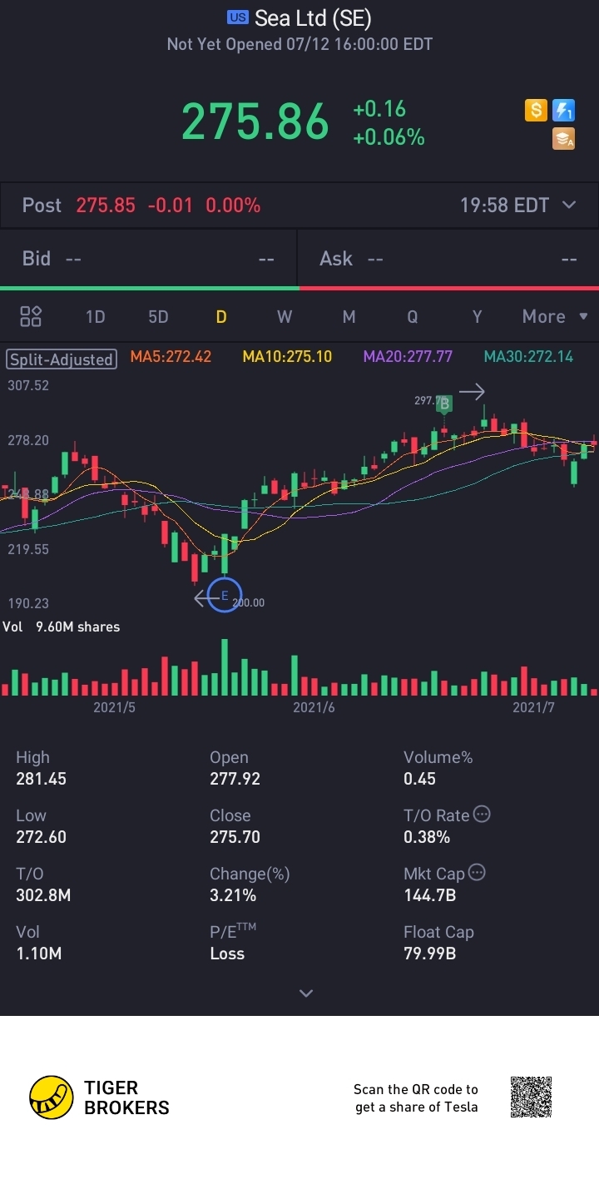Image resolution: width=599 pixels, height=1179 pixels.
Task: Tap the blue earnings E marker
Action: [224, 595]
